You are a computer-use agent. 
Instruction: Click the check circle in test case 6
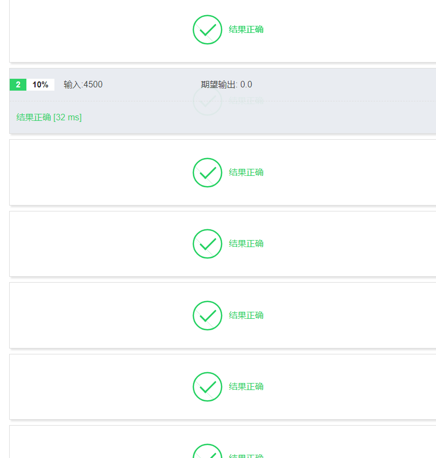coord(207,387)
